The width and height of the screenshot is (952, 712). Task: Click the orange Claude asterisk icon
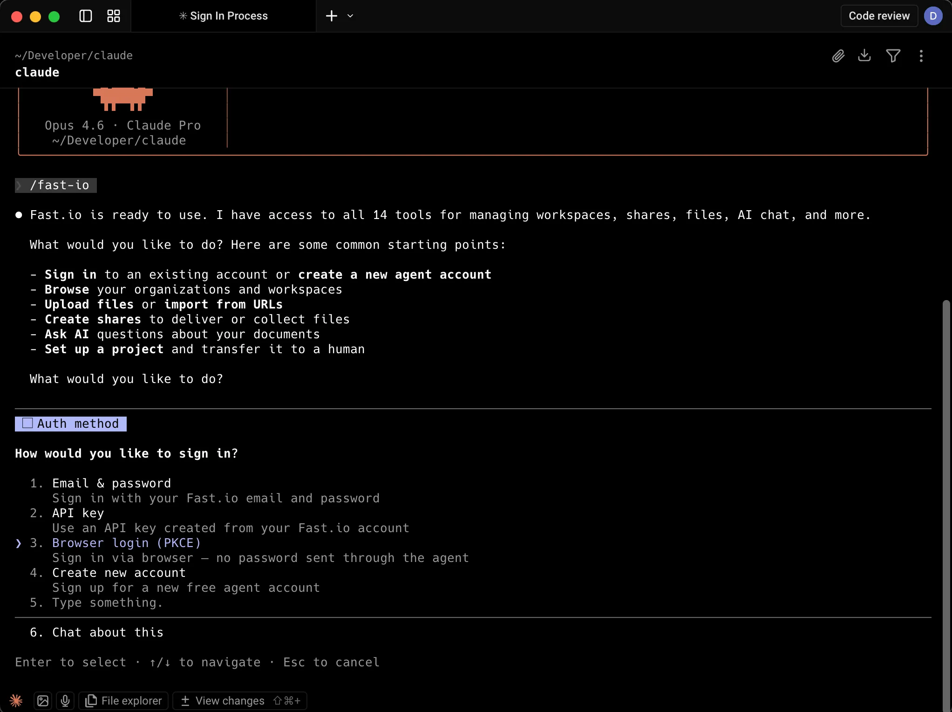click(16, 700)
